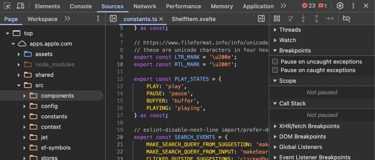Expand the components folder arrow
Screen dimensions: 375x160
(x=24, y=96)
